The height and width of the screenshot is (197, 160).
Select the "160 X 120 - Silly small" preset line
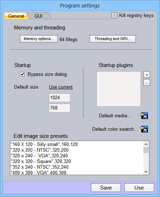click(x=44, y=144)
